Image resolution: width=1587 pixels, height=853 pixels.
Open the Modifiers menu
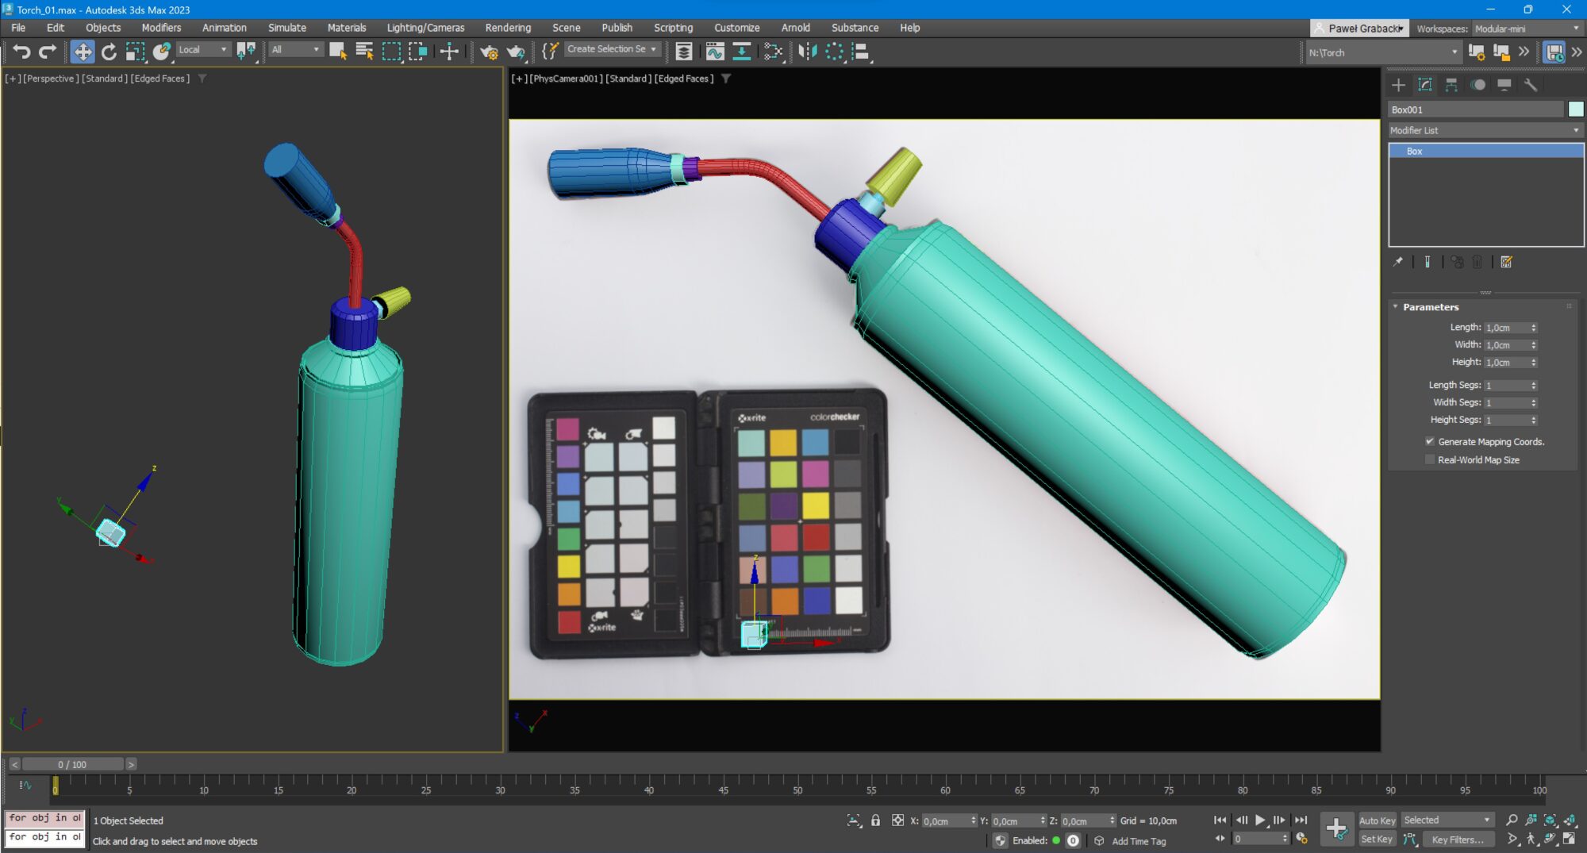(161, 28)
